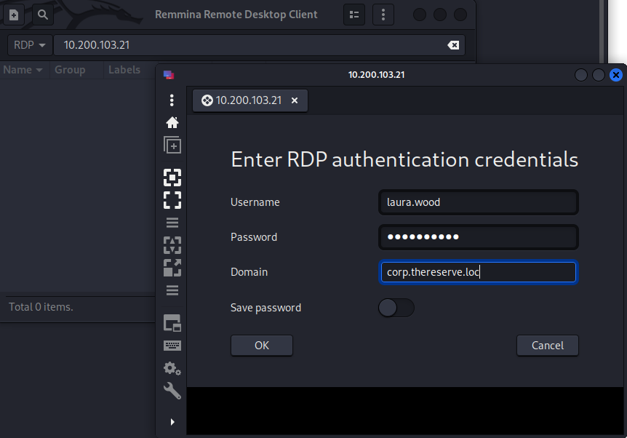The height and width of the screenshot is (438, 627).
Task: Click inside the Username field
Action: pyautogui.click(x=478, y=202)
